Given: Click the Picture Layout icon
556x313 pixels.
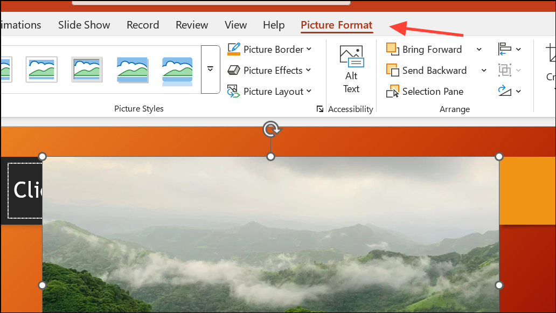Looking at the screenshot, I should pyautogui.click(x=234, y=91).
